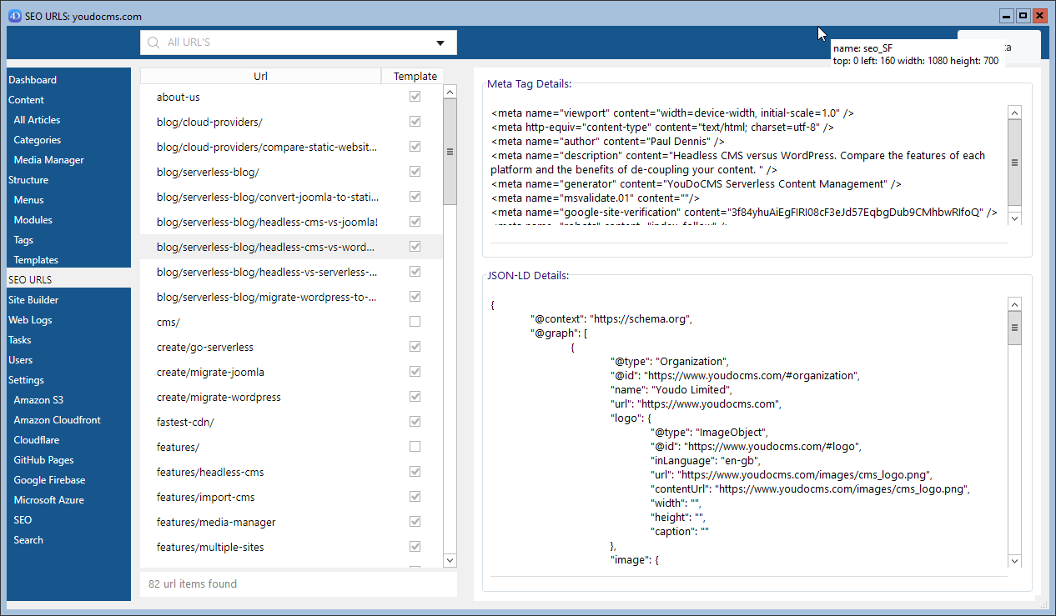Toggle the Template checkbox for about-us
The width and height of the screenshot is (1056, 616).
pos(415,97)
